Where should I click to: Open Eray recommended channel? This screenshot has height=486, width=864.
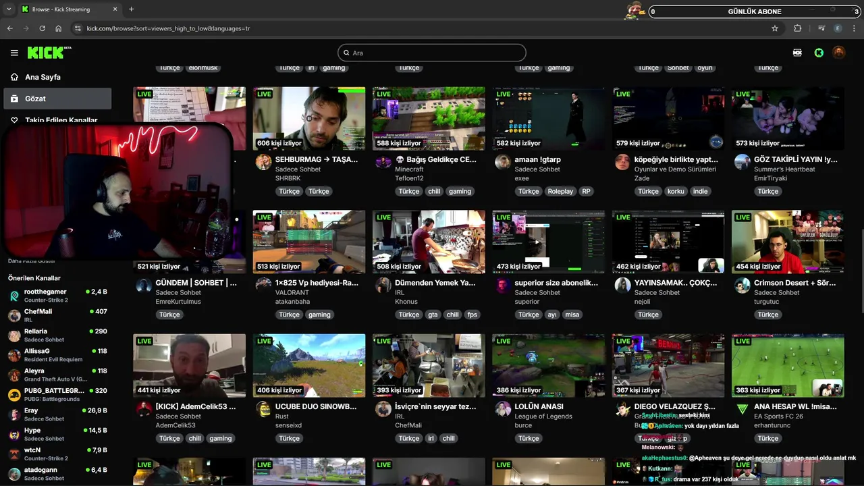tap(57, 414)
